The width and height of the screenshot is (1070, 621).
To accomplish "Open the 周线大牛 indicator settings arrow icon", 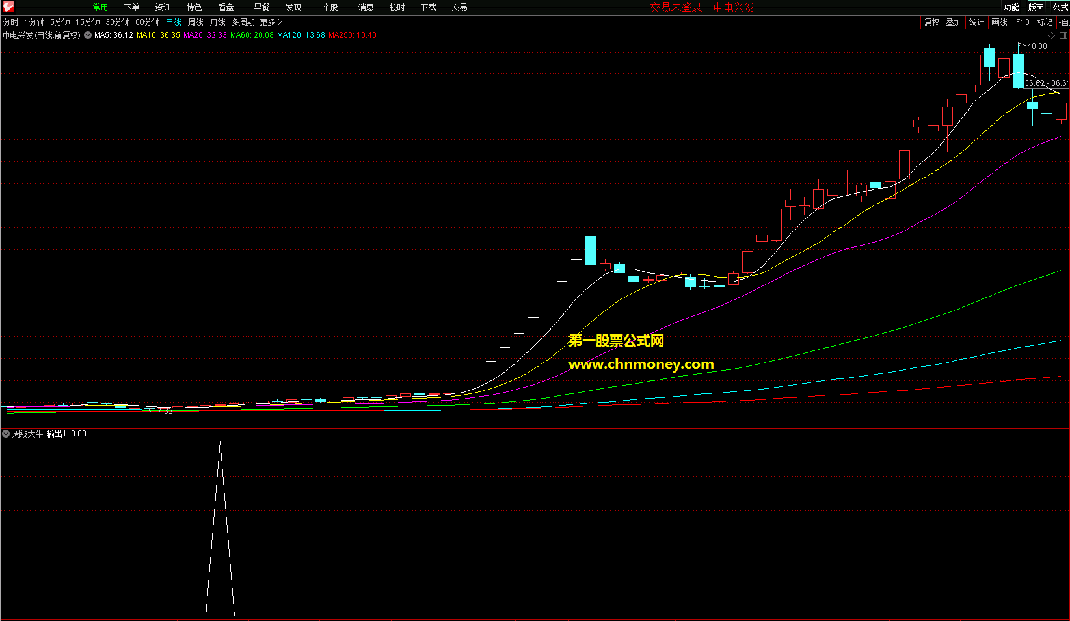I will [6, 434].
